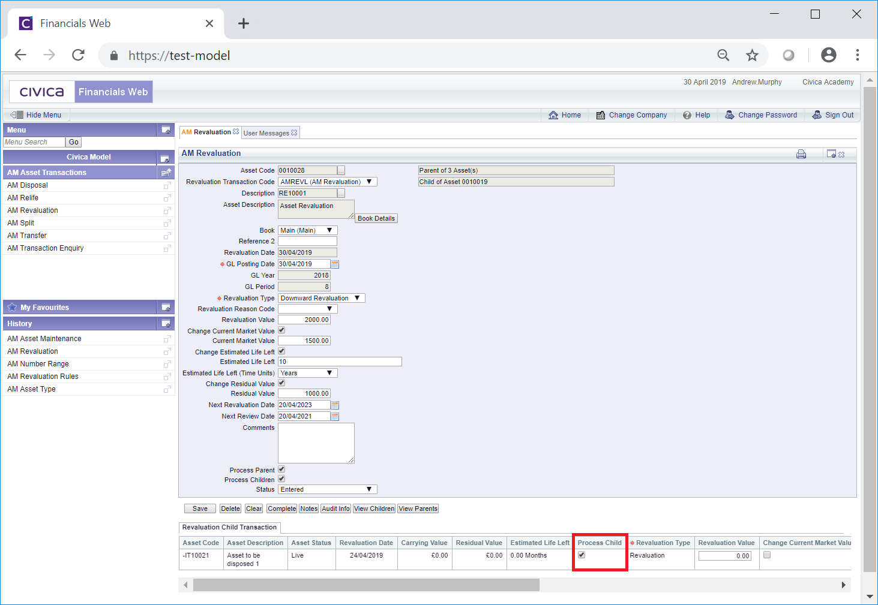This screenshot has height=605, width=878.
Task: Click the Audit Info button
Action: click(x=335, y=508)
